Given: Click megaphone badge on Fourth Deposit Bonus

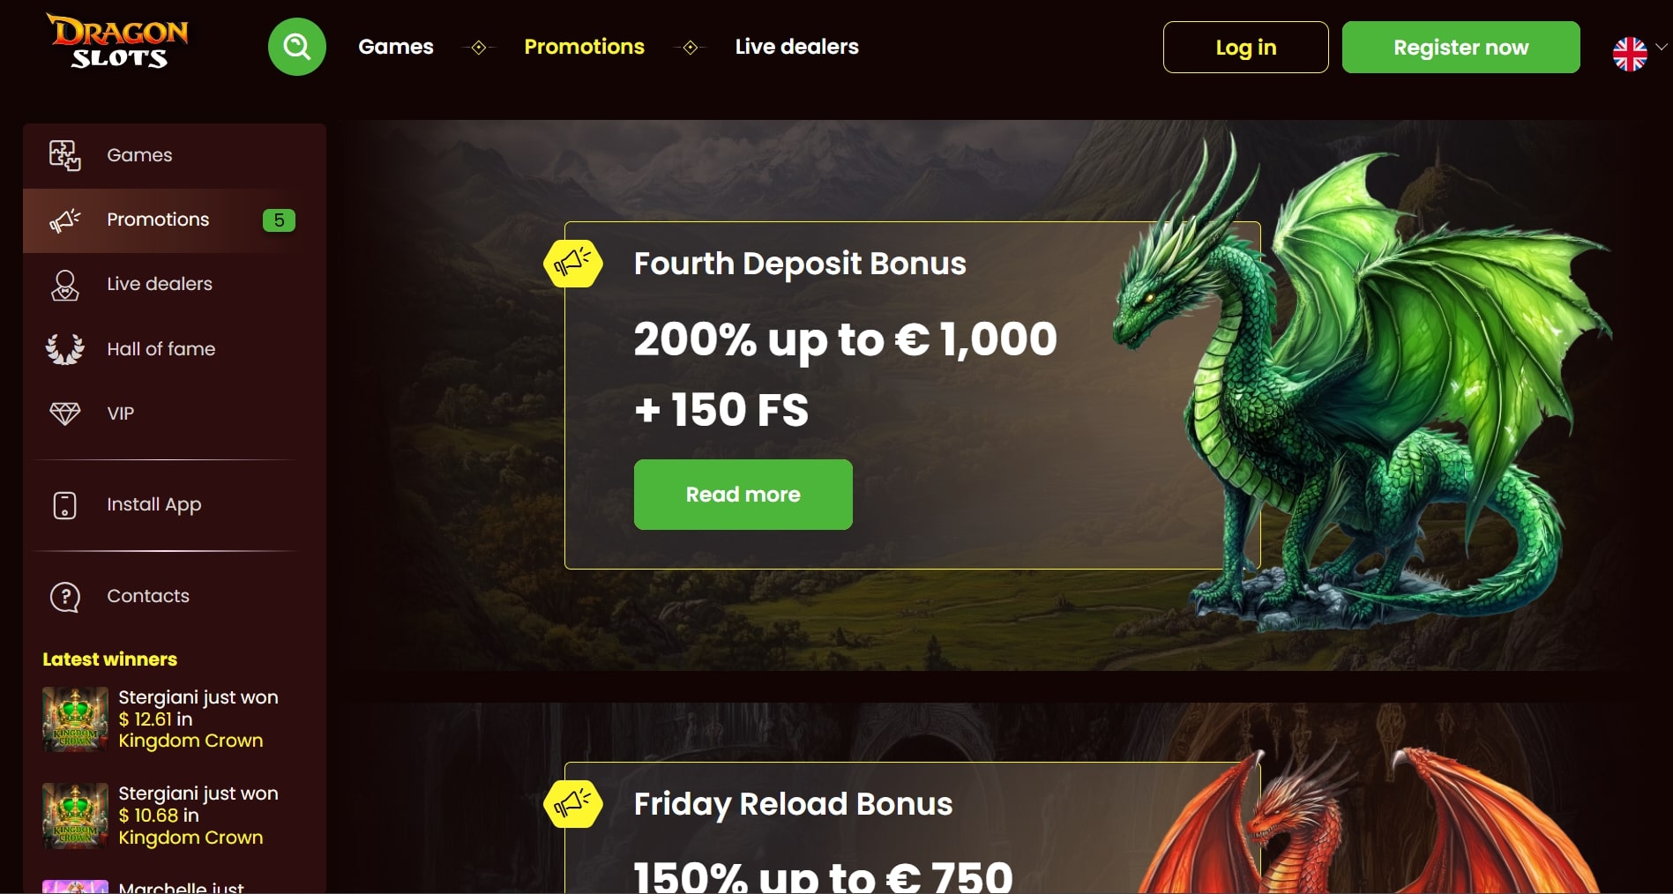Looking at the screenshot, I should tap(573, 263).
